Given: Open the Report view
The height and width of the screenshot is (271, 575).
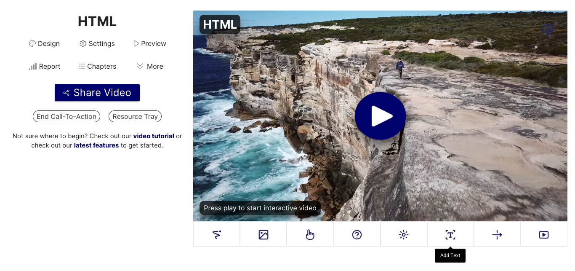Looking at the screenshot, I should [44, 67].
